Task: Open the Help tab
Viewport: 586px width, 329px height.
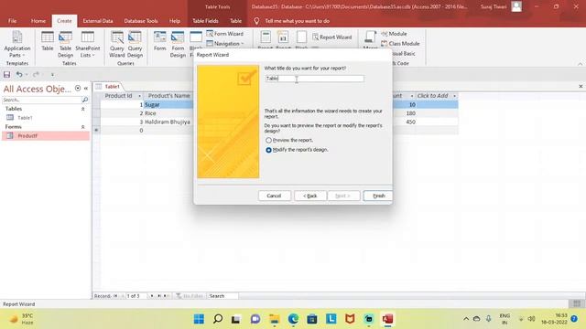Action: click(175, 21)
